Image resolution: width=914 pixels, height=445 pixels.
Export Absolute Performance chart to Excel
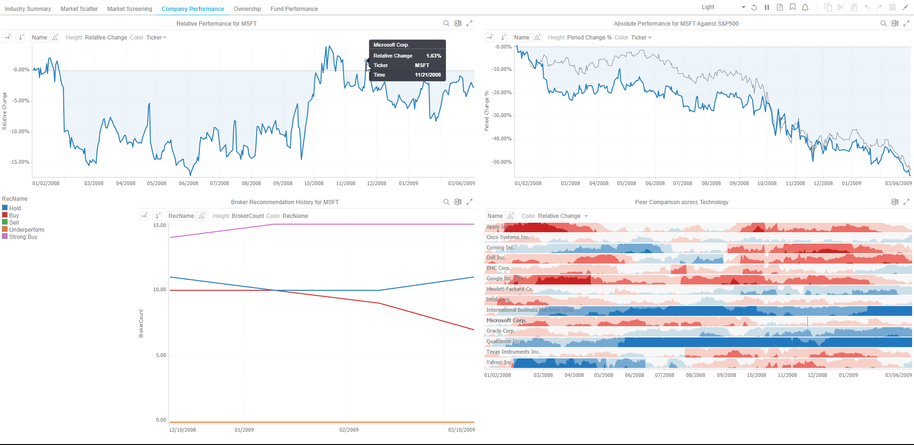coord(895,23)
